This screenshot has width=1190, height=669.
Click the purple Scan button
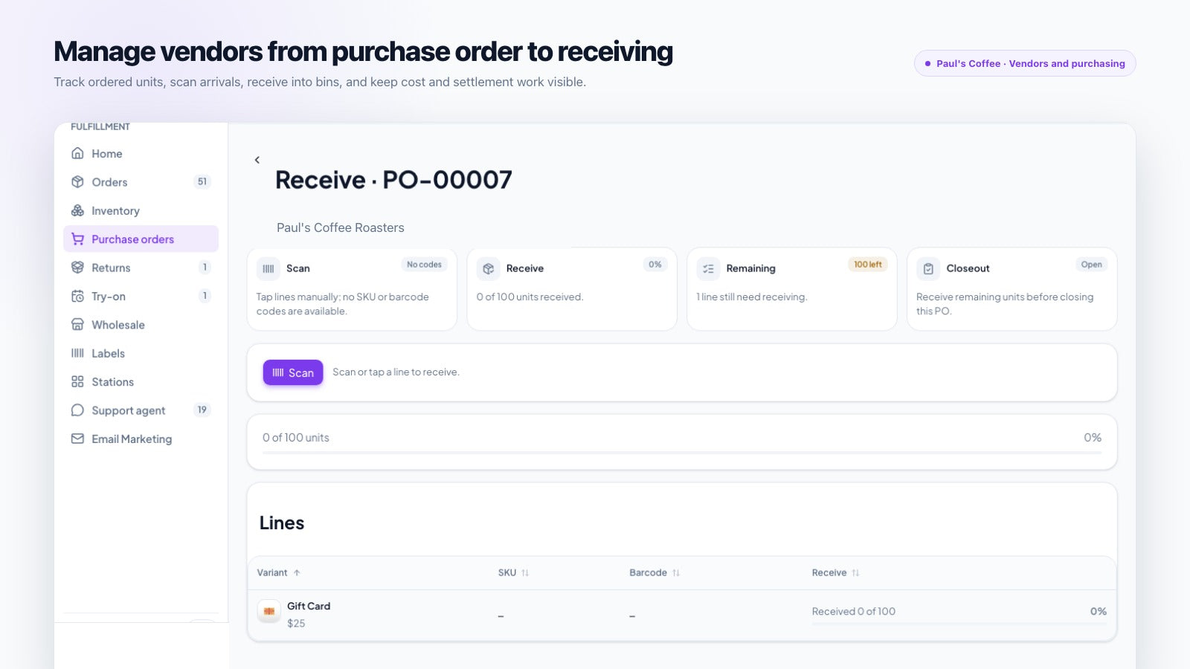pos(293,372)
